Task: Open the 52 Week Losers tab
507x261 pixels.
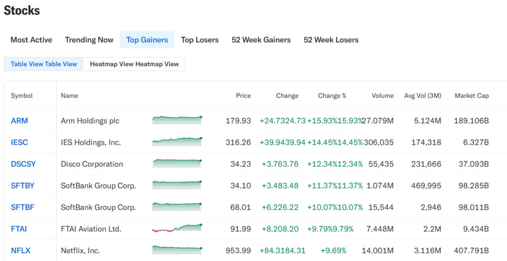Action: (x=331, y=40)
